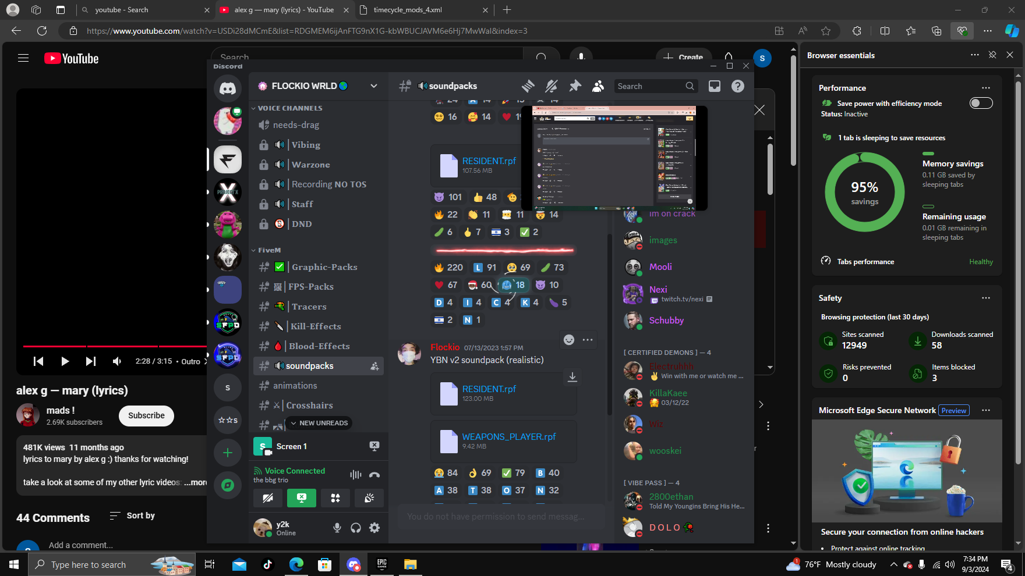Open Secure Network card more options
The height and width of the screenshot is (576, 1025).
[x=986, y=410]
